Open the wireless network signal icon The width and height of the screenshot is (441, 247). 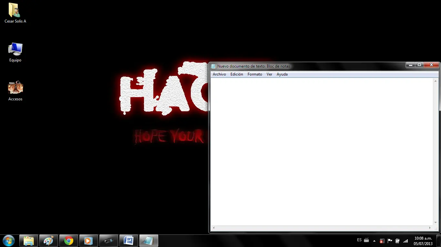point(405,241)
